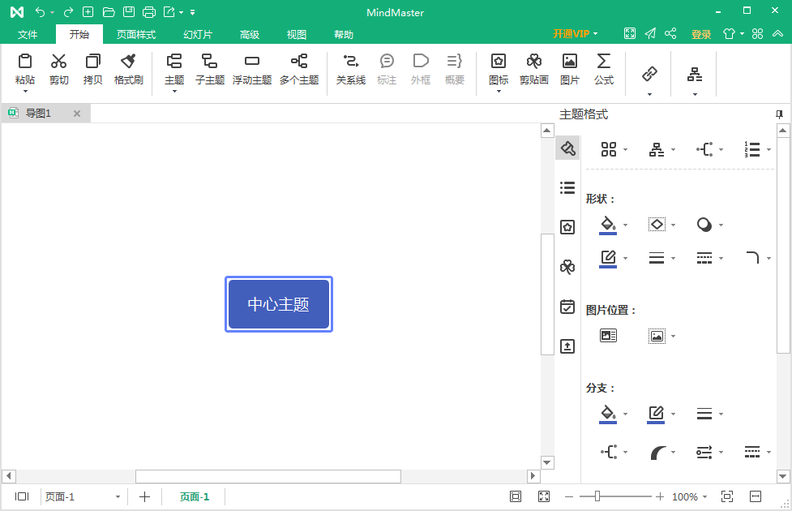The width and height of the screenshot is (792, 511).
Task: Toggle the page panel icon at bottom left
Action: tap(22, 496)
